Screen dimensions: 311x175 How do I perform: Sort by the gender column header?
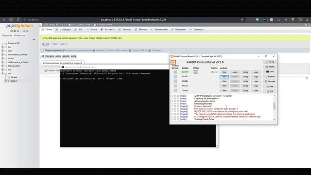[66, 56]
